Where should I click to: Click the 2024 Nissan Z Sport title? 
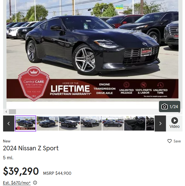[x=31, y=148]
